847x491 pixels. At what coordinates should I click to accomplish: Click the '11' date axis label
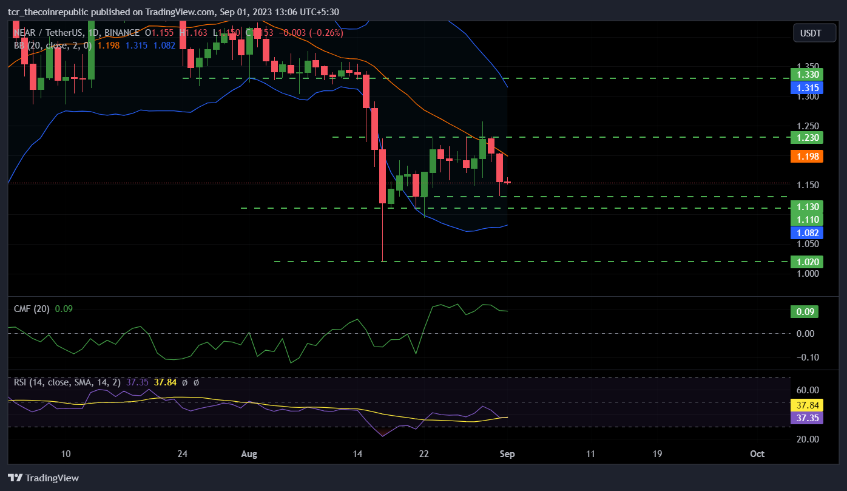pyautogui.click(x=590, y=453)
